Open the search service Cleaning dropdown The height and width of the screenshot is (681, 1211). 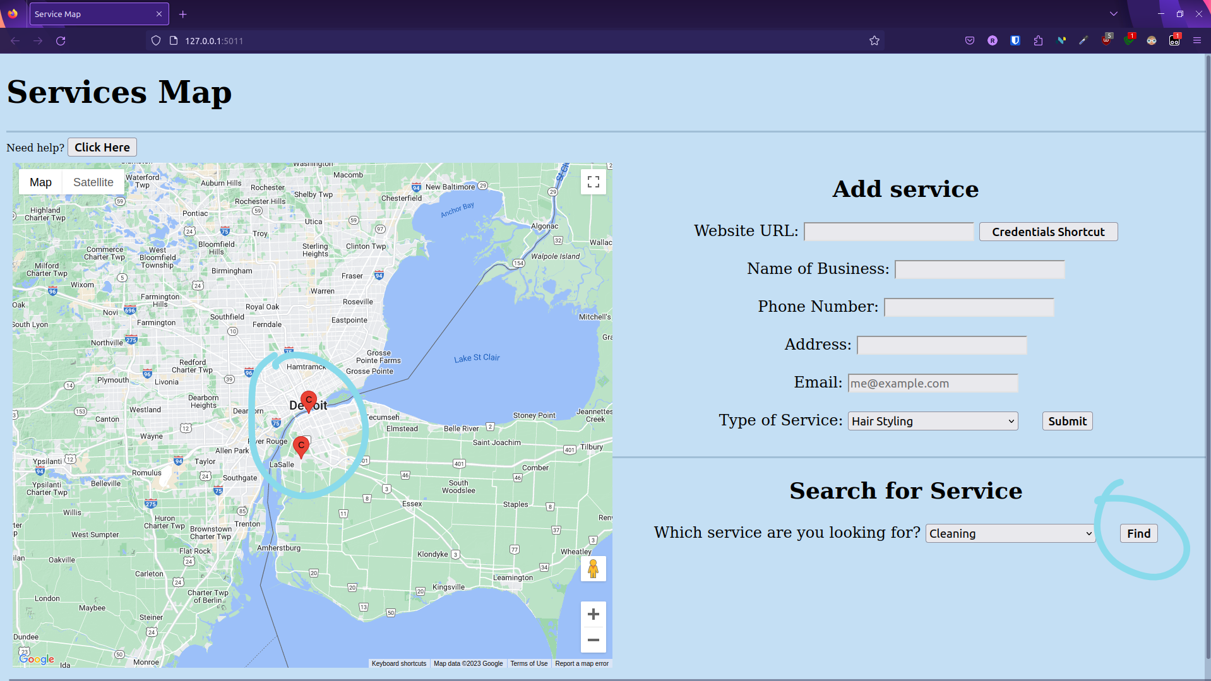1010,533
